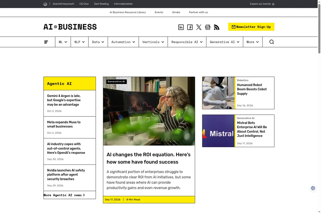The image size is (321, 214).
Task: Open the LinkedIn social icon
Action: (181, 27)
